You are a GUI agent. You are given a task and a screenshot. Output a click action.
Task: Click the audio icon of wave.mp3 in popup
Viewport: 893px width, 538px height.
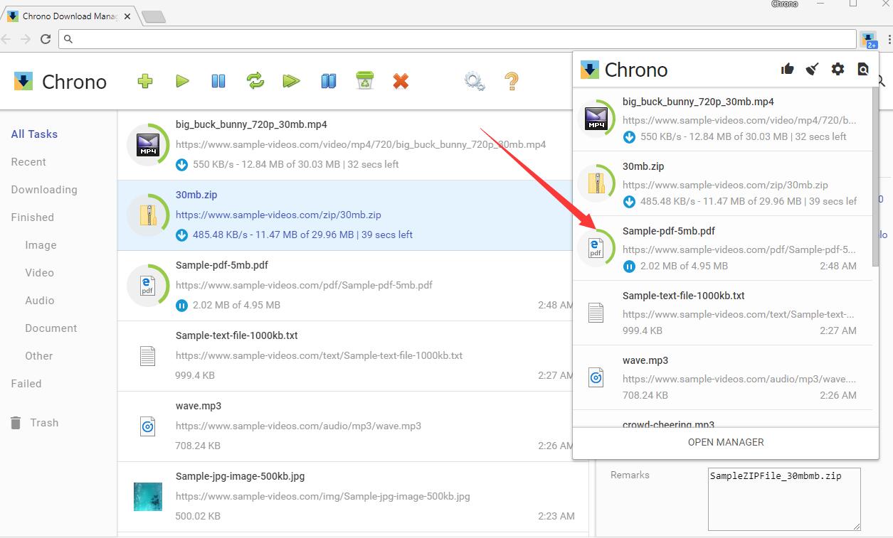[596, 378]
